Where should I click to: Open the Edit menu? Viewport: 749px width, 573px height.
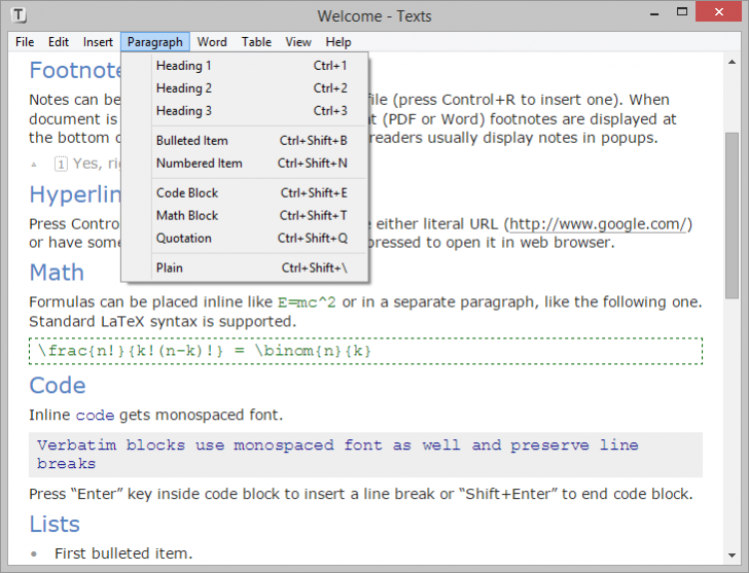click(x=59, y=42)
